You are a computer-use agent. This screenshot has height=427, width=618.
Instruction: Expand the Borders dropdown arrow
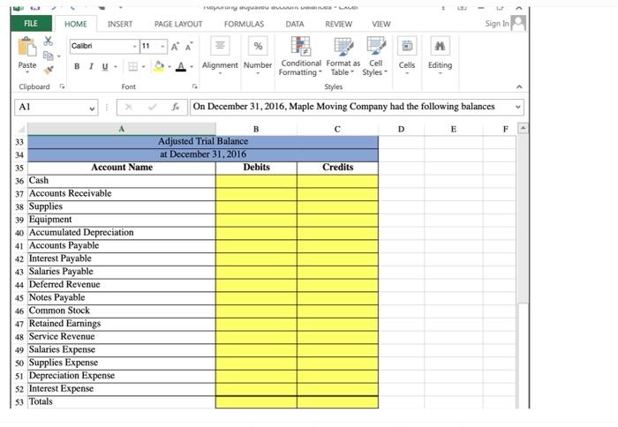pyautogui.click(x=143, y=67)
